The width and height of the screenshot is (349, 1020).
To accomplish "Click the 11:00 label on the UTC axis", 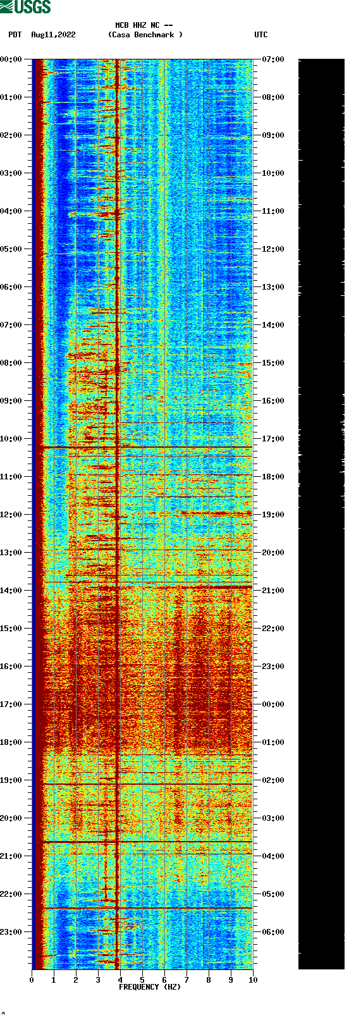I will pos(273,211).
